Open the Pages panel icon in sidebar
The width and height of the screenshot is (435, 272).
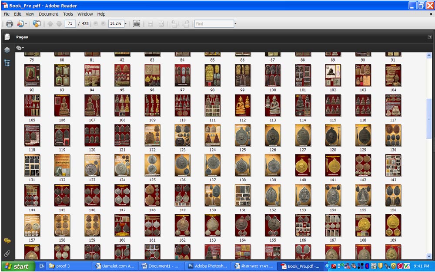coord(7,37)
